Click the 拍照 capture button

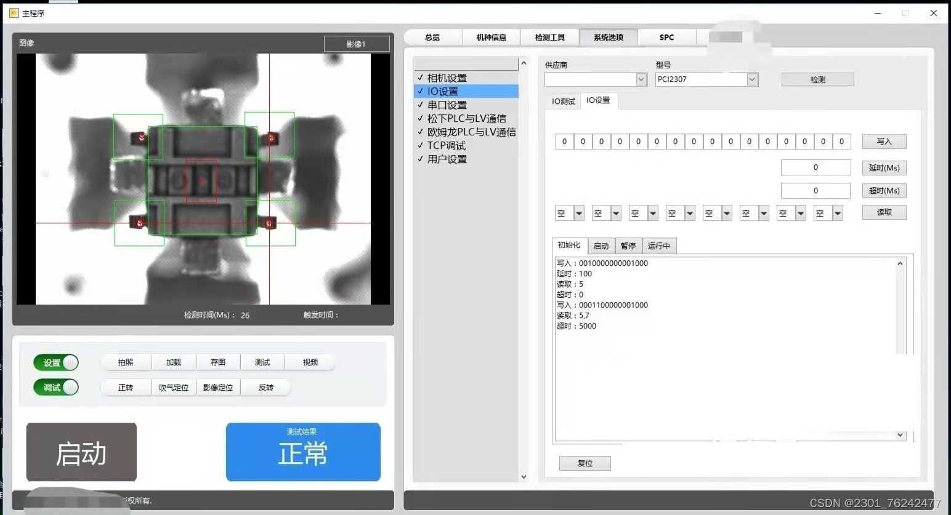coord(125,362)
